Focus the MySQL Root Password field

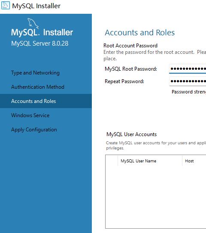[x=188, y=69]
